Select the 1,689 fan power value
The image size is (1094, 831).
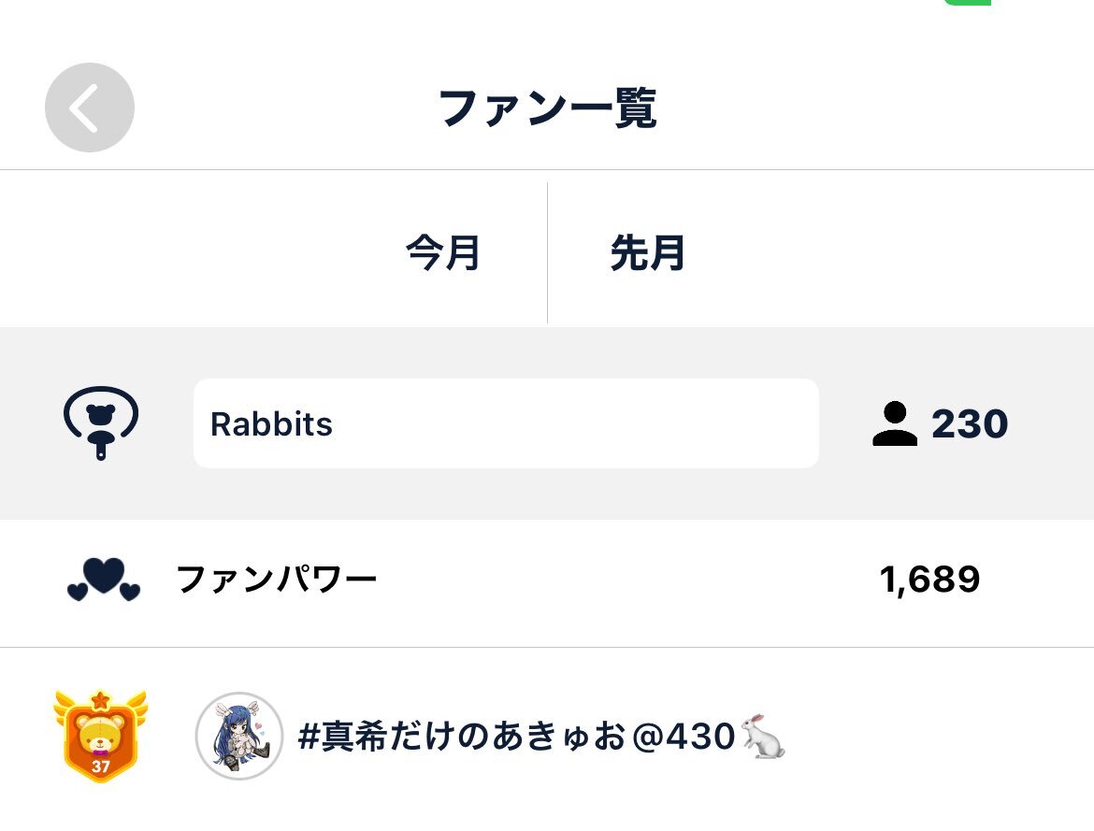pos(930,580)
